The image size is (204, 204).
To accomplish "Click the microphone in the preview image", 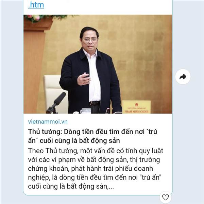I will pyautogui.click(x=56, y=103).
